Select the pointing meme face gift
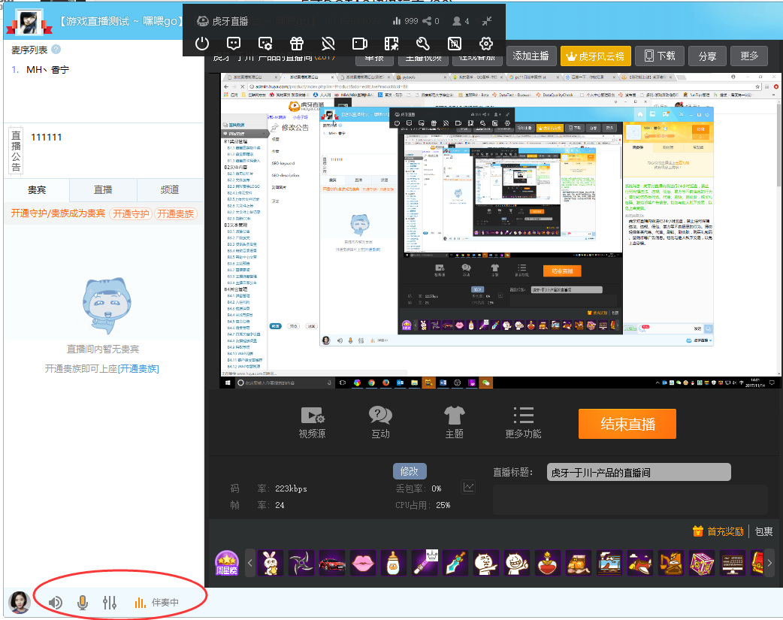783x620 pixels. (486, 563)
